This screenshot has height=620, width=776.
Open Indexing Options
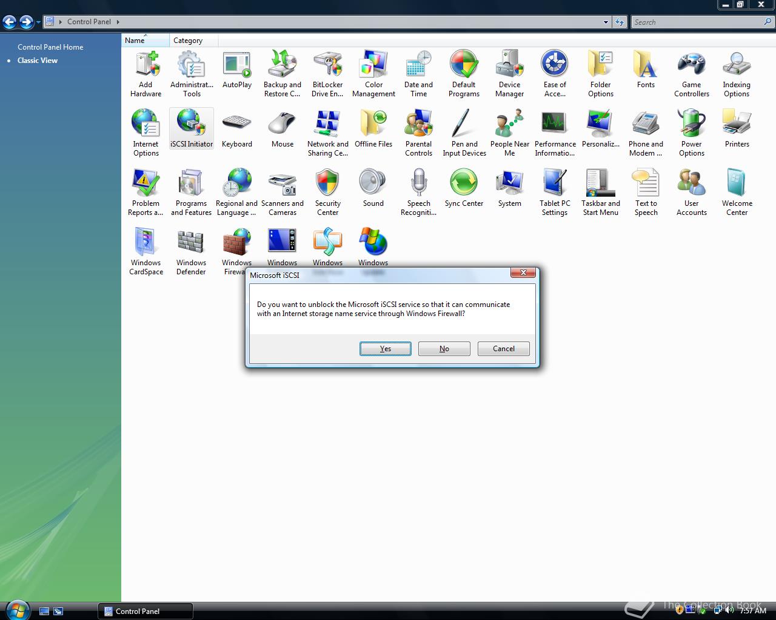737,73
